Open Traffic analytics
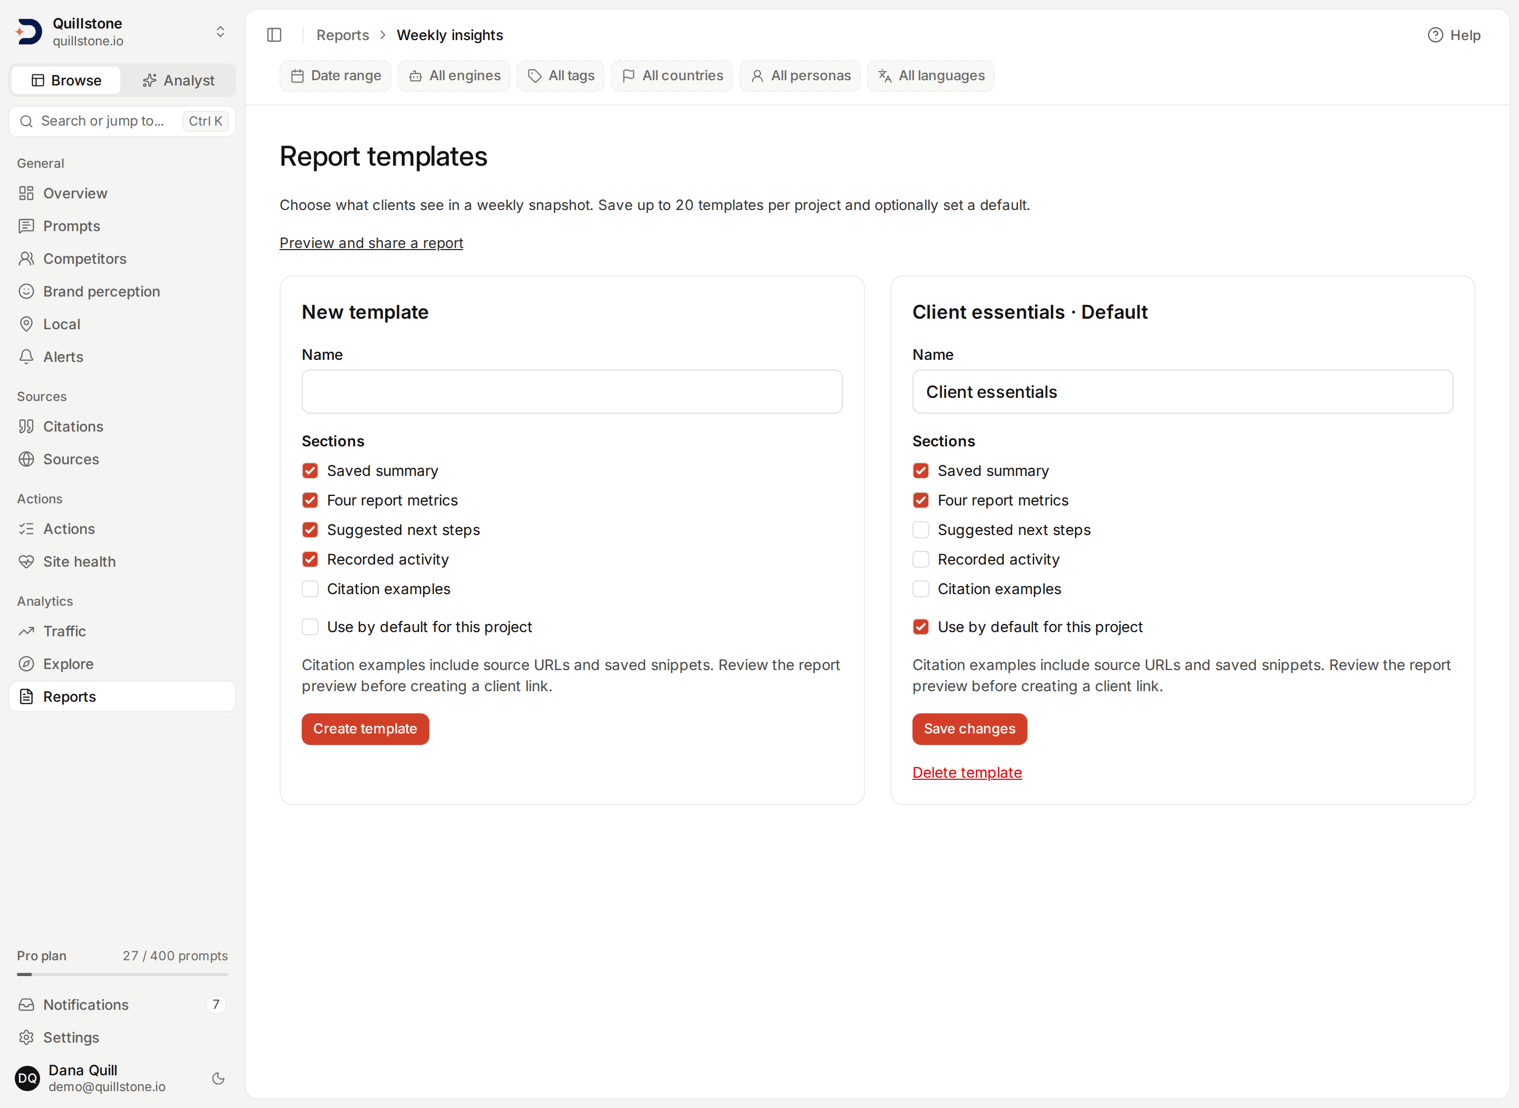1519x1108 pixels. pos(122,631)
